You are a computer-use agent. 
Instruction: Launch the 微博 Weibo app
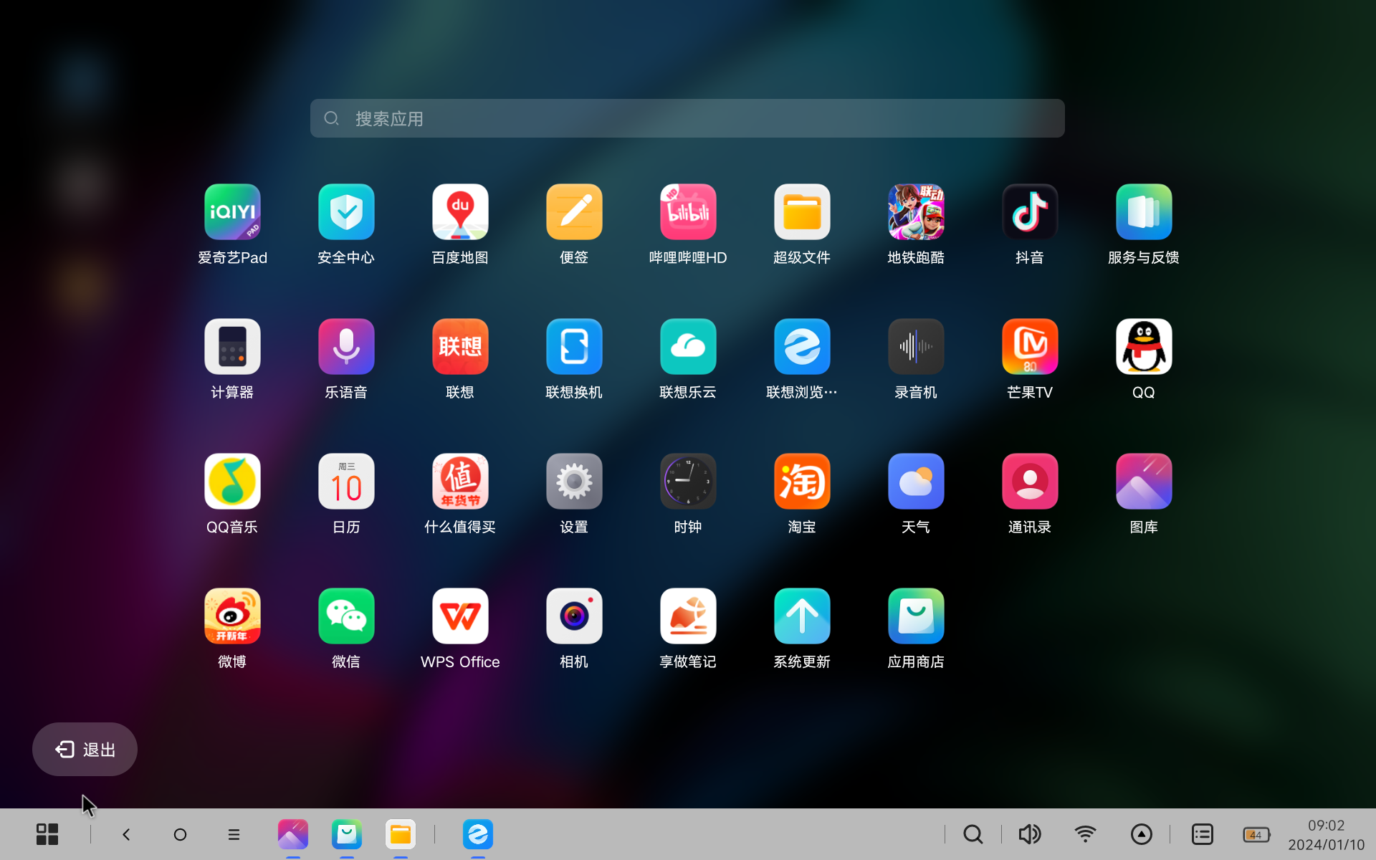[x=232, y=616]
